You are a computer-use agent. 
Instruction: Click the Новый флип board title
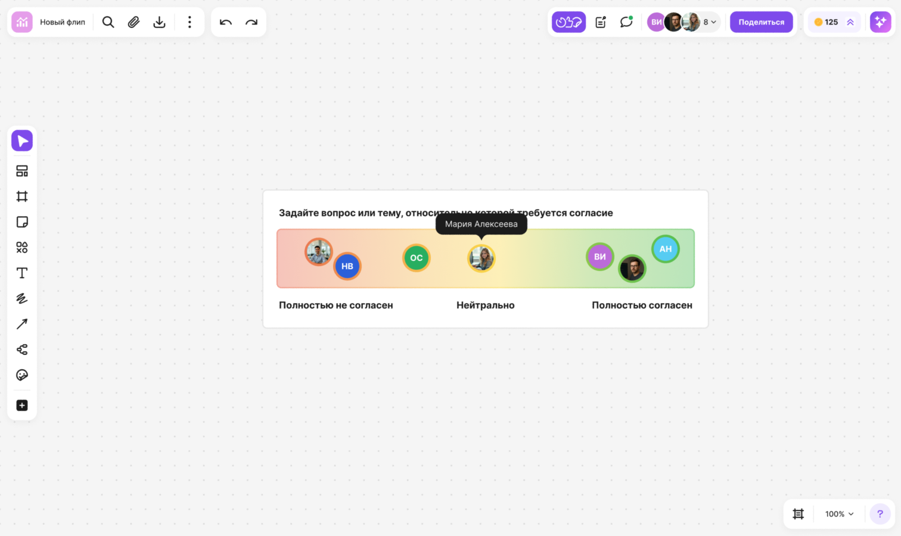pyautogui.click(x=63, y=22)
